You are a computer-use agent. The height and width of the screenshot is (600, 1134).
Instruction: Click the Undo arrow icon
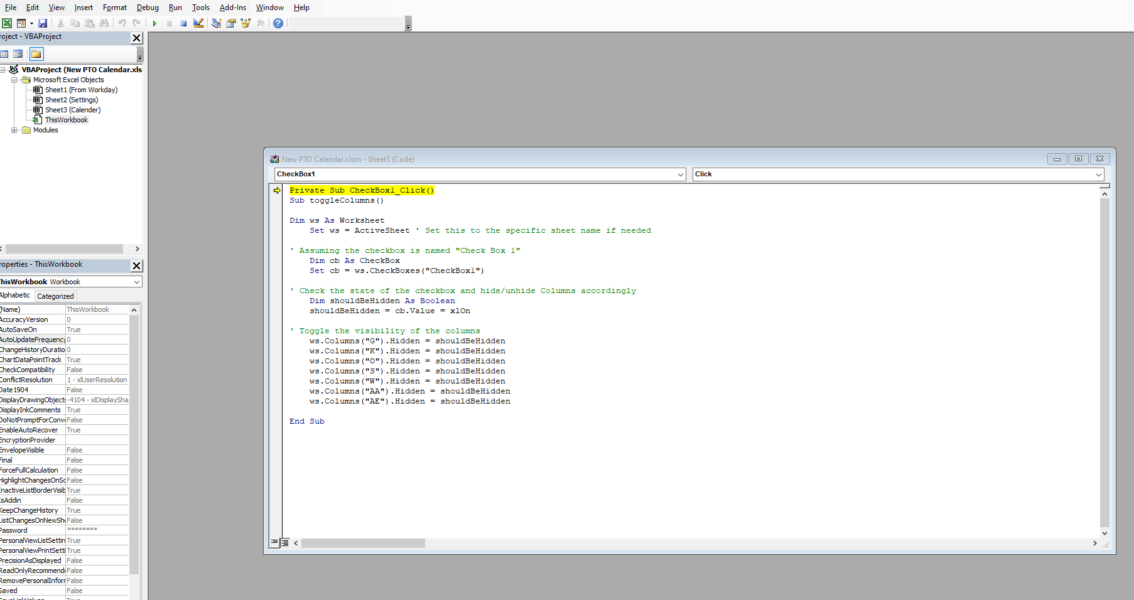tap(122, 23)
